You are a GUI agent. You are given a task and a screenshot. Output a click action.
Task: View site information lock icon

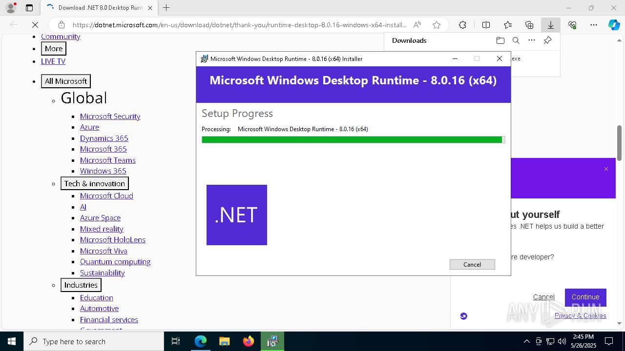61,25
